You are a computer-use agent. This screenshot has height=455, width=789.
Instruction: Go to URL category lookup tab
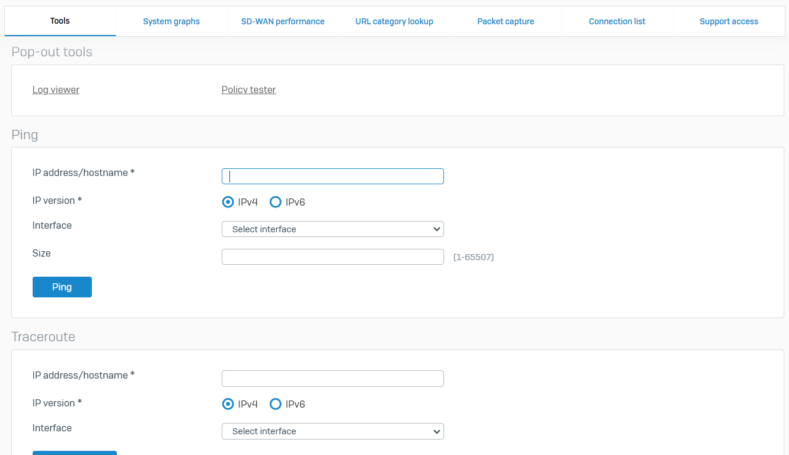click(x=394, y=21)
